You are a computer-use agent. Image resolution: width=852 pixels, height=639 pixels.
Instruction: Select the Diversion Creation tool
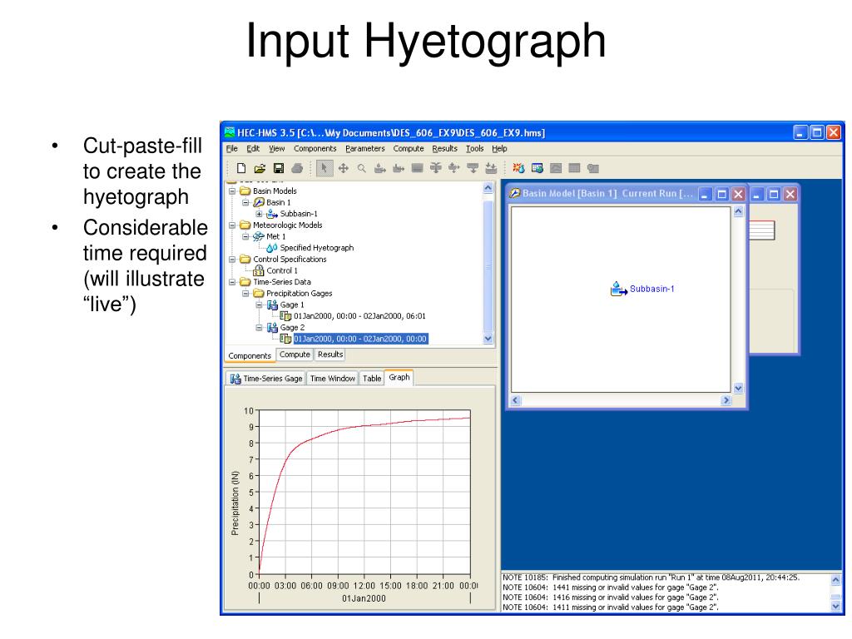[x=454, y=168]
